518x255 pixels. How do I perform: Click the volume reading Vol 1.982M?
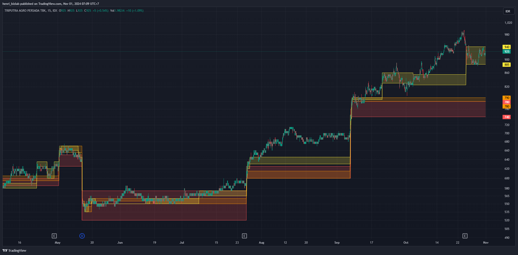pyautogui.click(x=118, y=11)
